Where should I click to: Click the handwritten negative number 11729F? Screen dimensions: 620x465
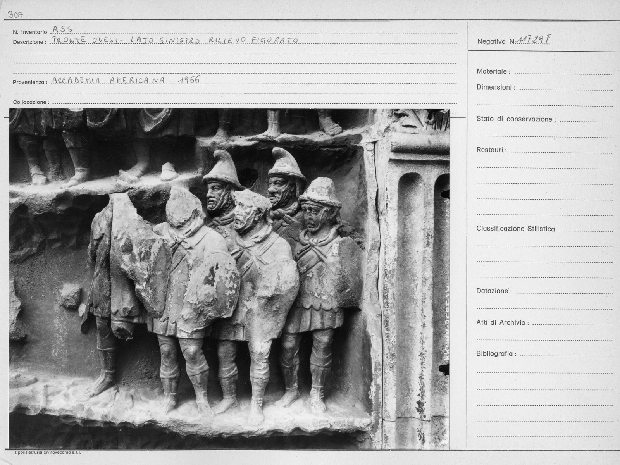(533, 40)
